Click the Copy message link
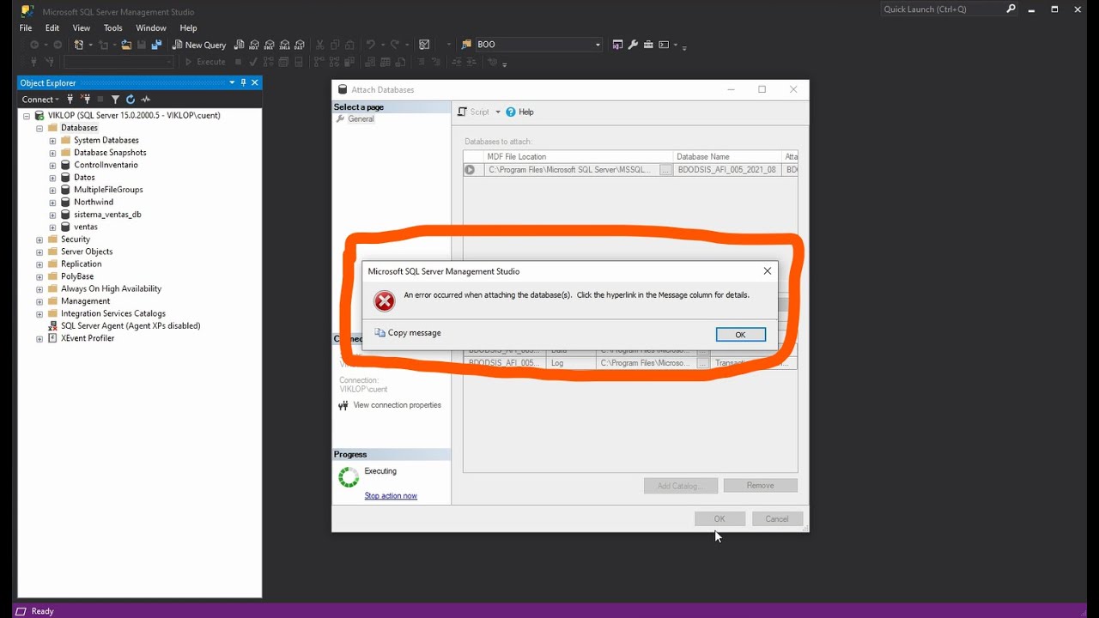Screen dimensions: 1099x618 415,333
